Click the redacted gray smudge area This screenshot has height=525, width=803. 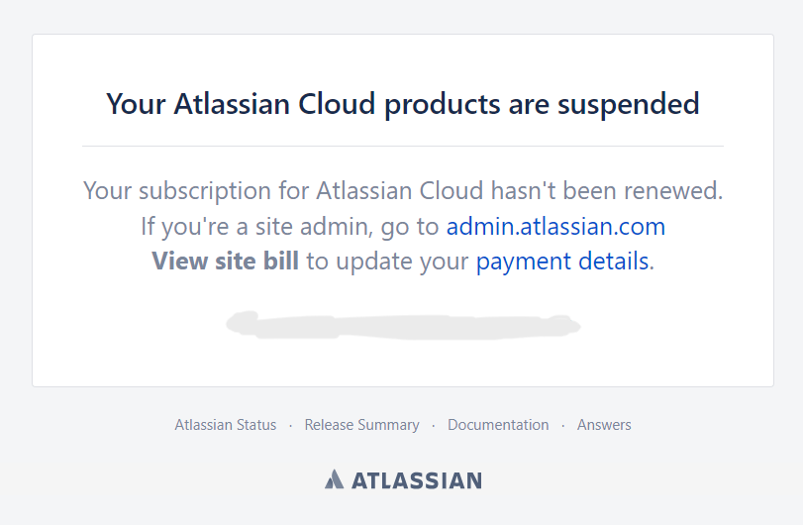[403, 325]
